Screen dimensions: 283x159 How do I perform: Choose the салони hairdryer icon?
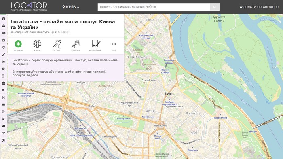click(76, 44)
